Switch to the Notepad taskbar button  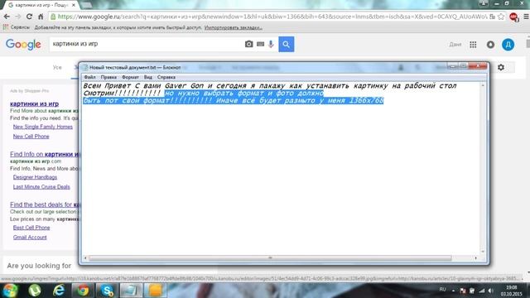pos(131,291)
